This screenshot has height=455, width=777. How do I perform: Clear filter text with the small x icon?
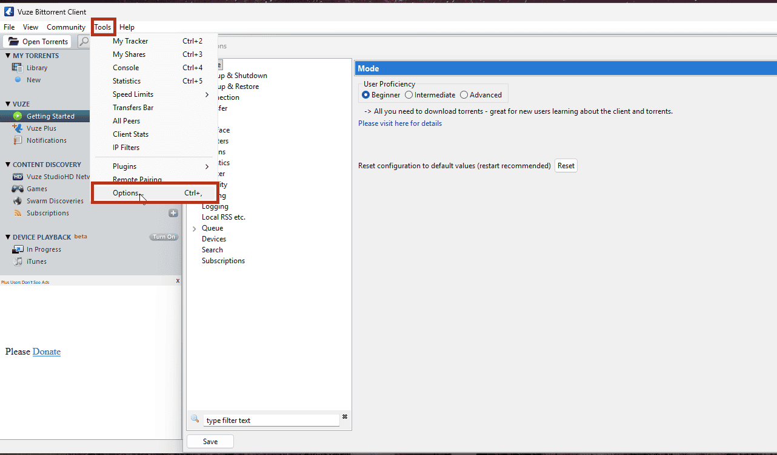[x=345, y=416]
